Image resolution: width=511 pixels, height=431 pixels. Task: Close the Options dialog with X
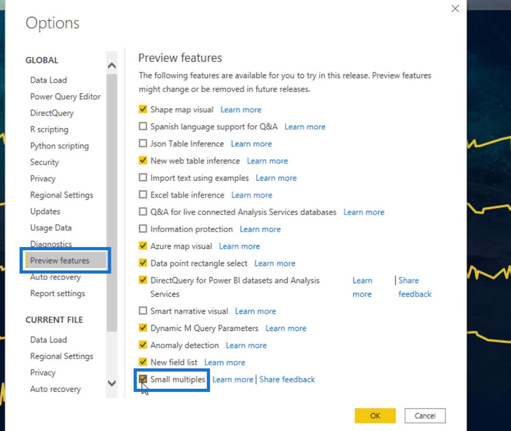point(455,8)
